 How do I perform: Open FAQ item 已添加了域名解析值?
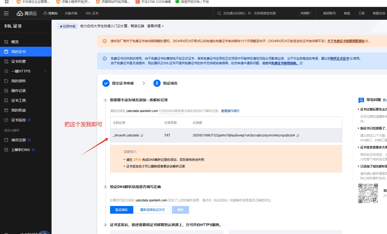(x=373, y=166)
